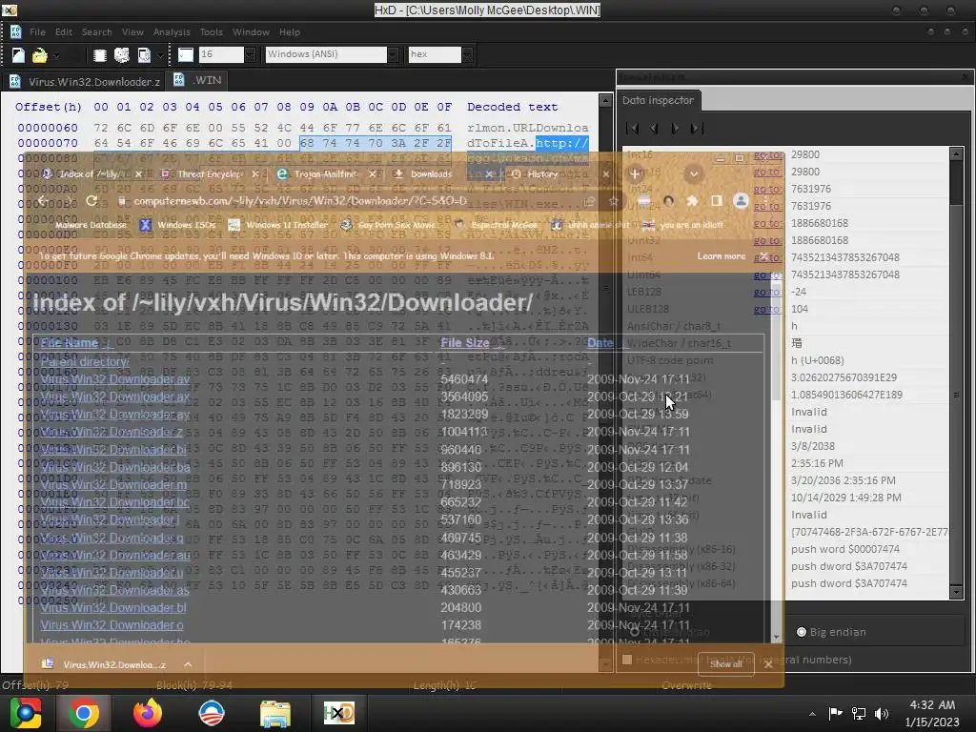Open the Tools menu in HxD
Viewport: 976px width, 732px height.
[x=211, y=31]
